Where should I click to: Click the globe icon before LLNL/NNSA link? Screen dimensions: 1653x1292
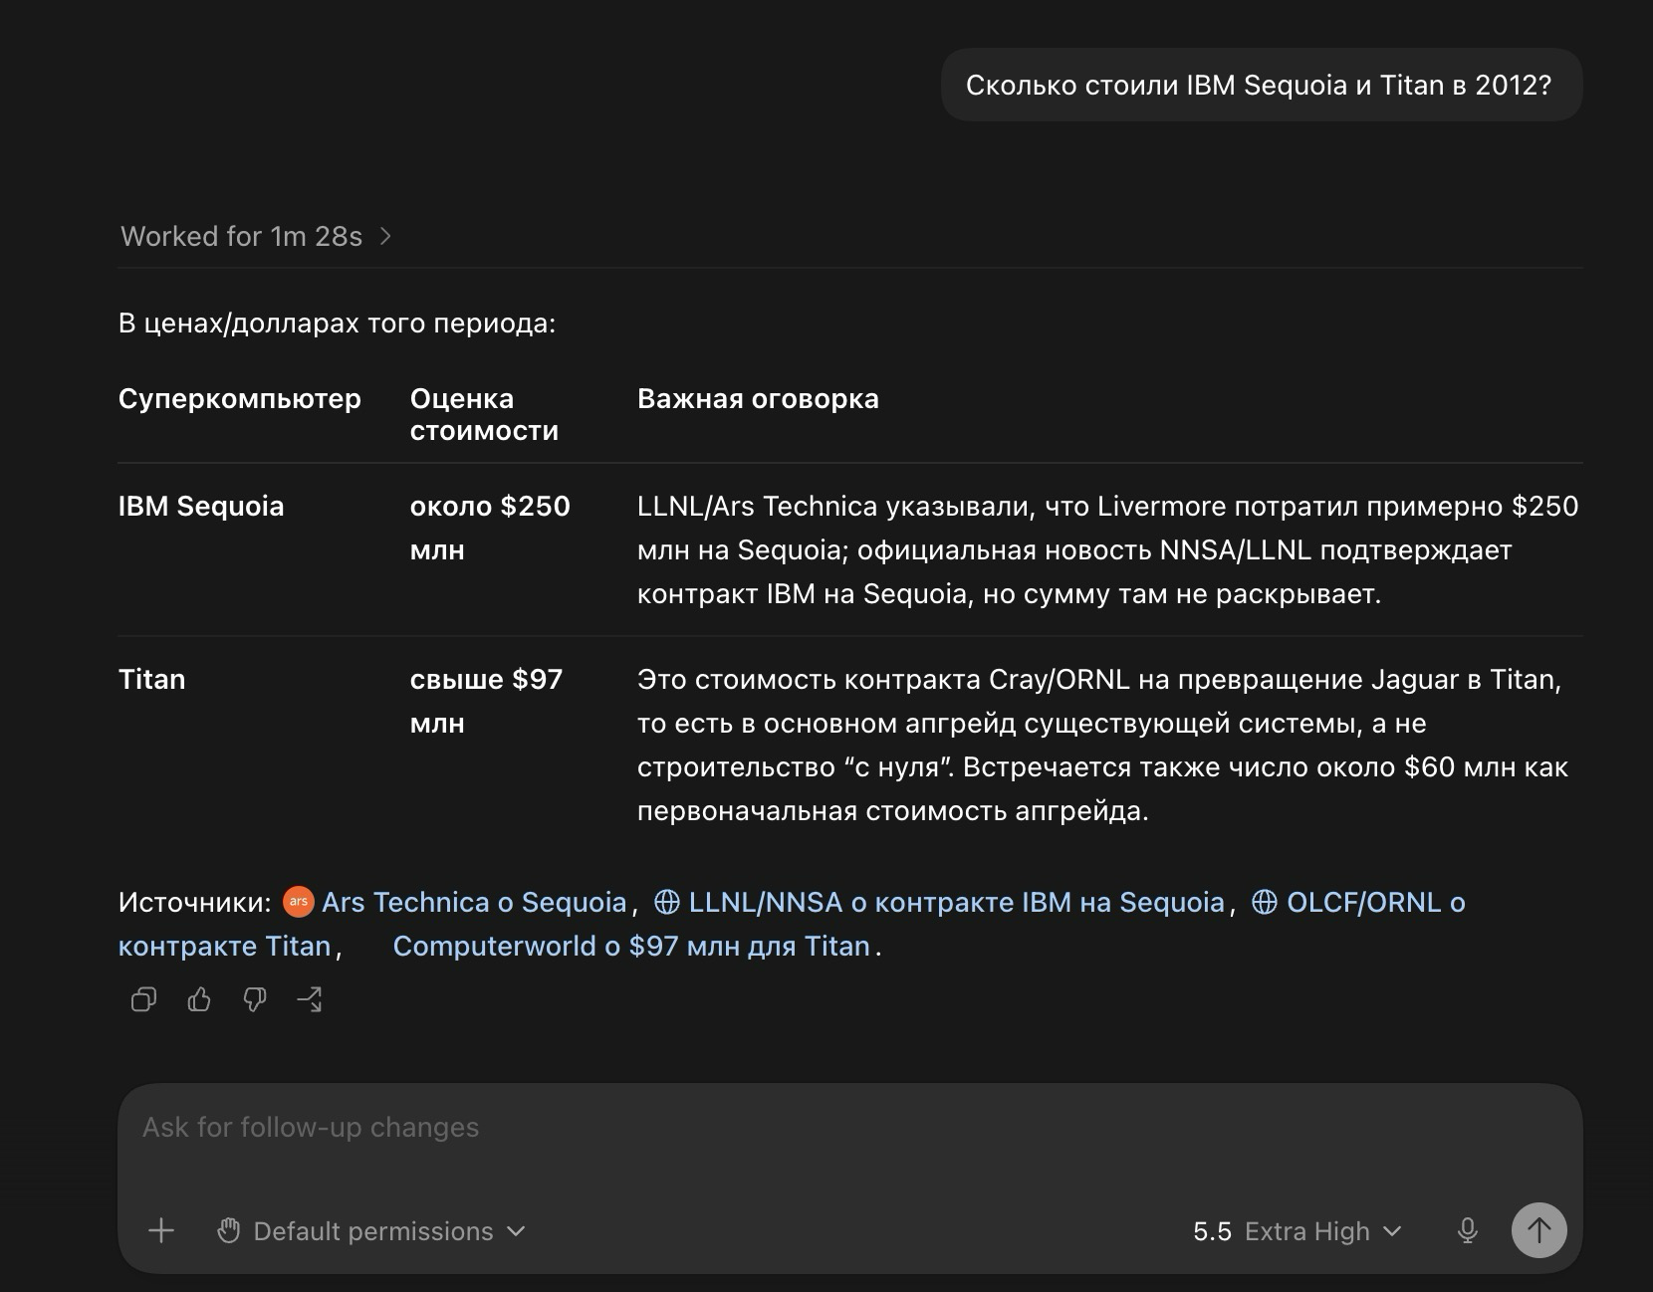pos(666,902)
